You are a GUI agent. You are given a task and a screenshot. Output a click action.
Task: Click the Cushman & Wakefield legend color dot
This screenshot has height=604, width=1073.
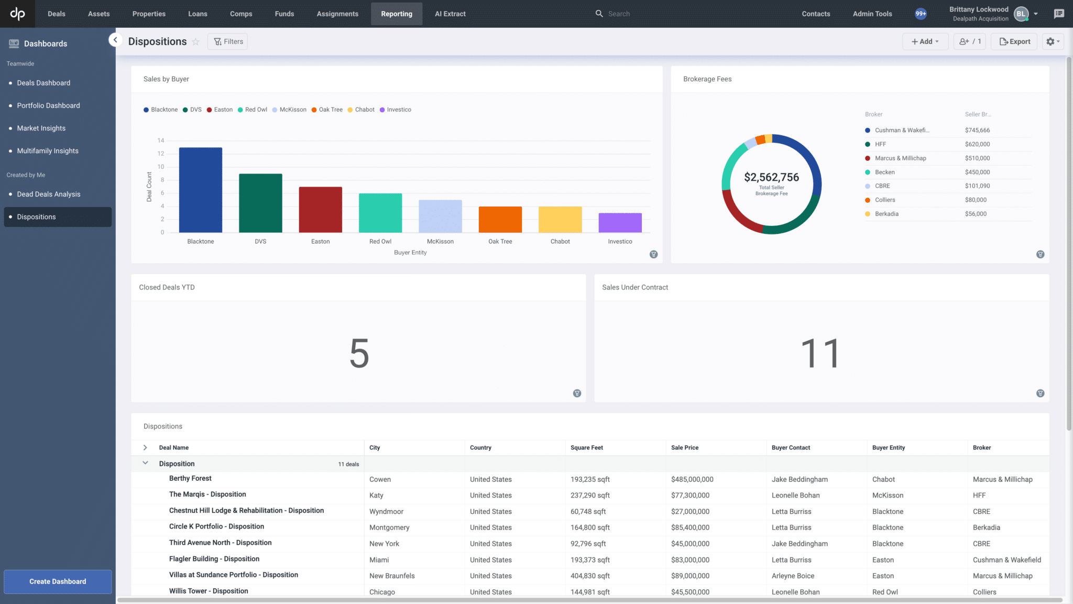pyautogui.click(x=867, y=130)
